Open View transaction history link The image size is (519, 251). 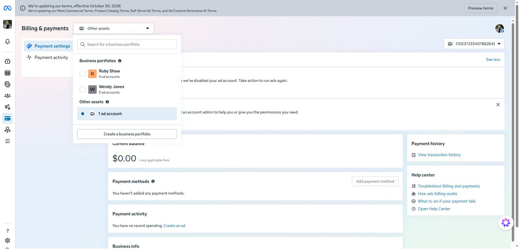coord(439,155)
